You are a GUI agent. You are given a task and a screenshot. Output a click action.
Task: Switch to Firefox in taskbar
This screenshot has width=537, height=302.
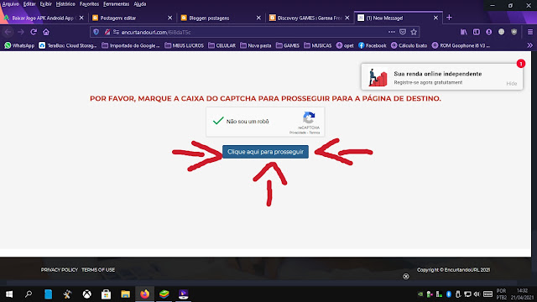point(145,294)
